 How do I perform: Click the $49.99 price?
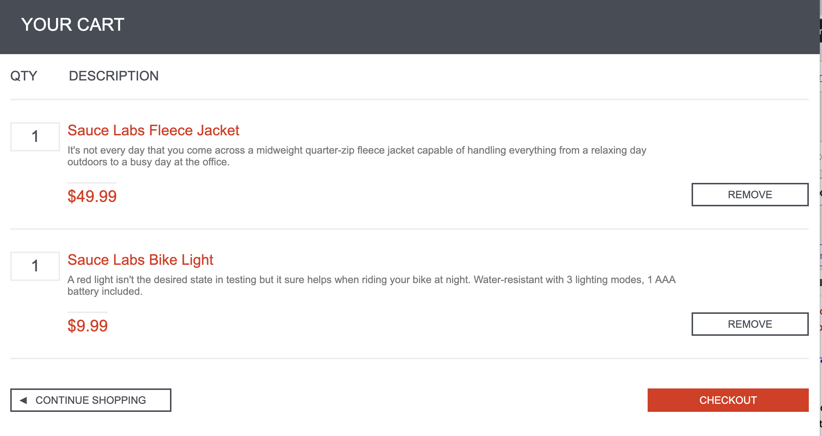92,196
